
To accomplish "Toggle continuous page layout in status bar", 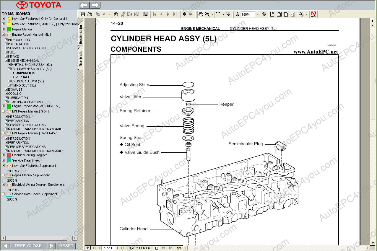I will (x=164, y=248).
